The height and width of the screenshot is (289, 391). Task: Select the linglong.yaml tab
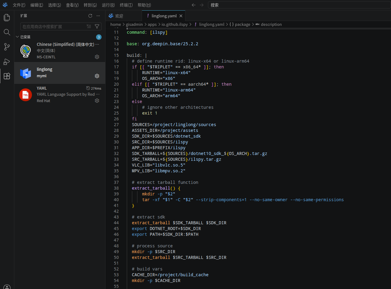(x=164, y=16)
